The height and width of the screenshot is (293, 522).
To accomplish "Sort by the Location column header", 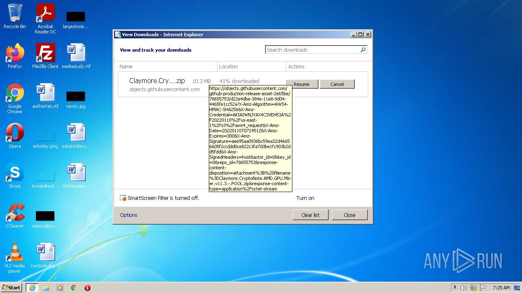I will tap(252, 66).
